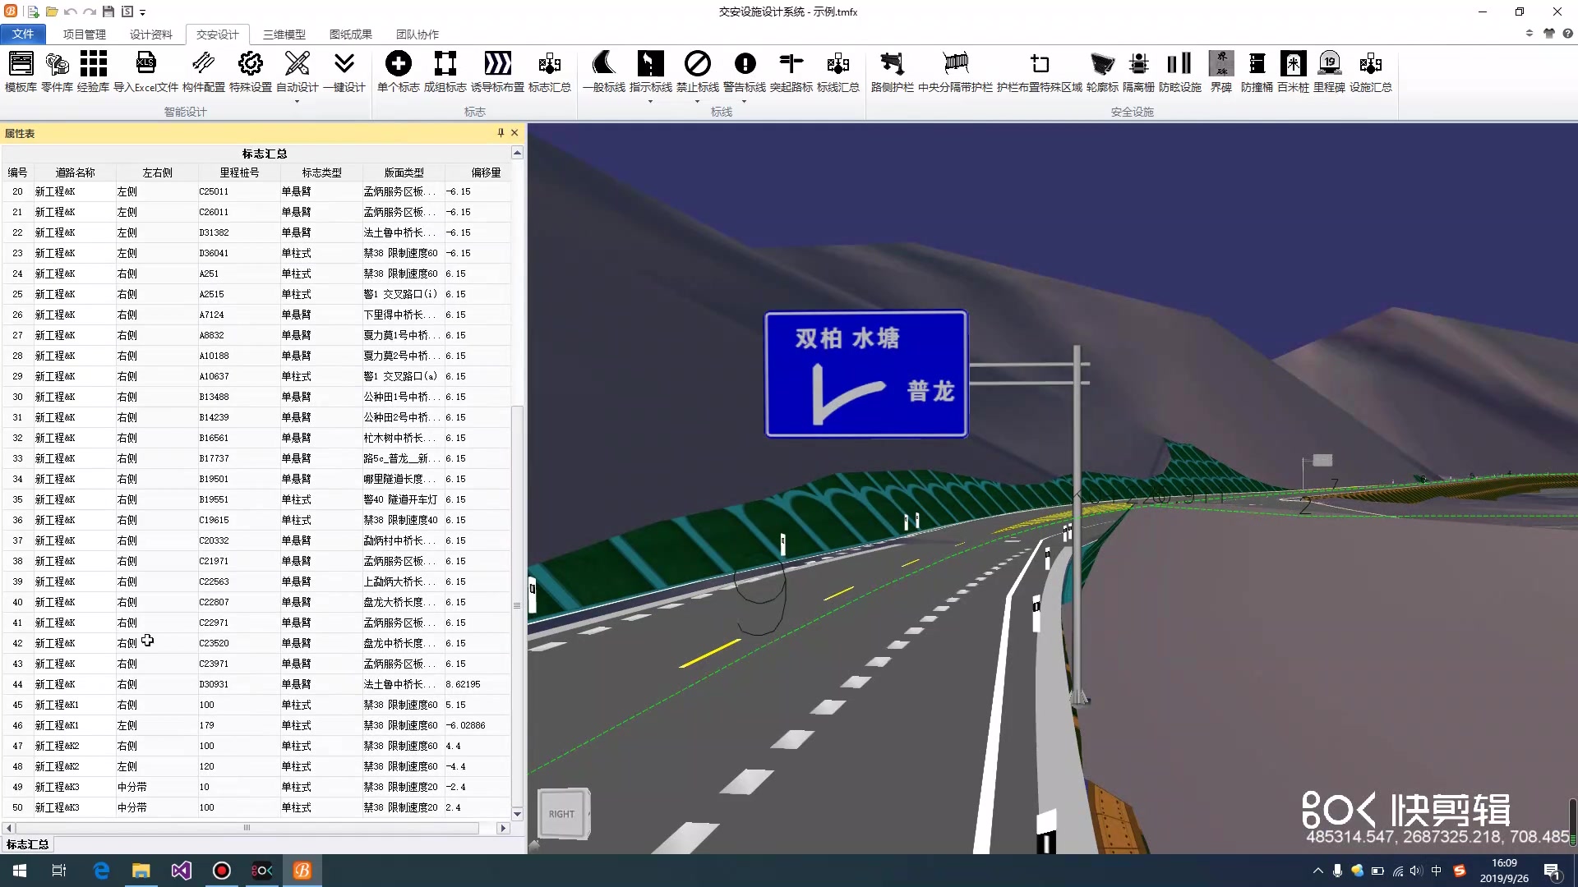This screenshot has width=1578, height=887.
Task: Select the 导入Excel文件 import tool
Action: coord(146,74)
